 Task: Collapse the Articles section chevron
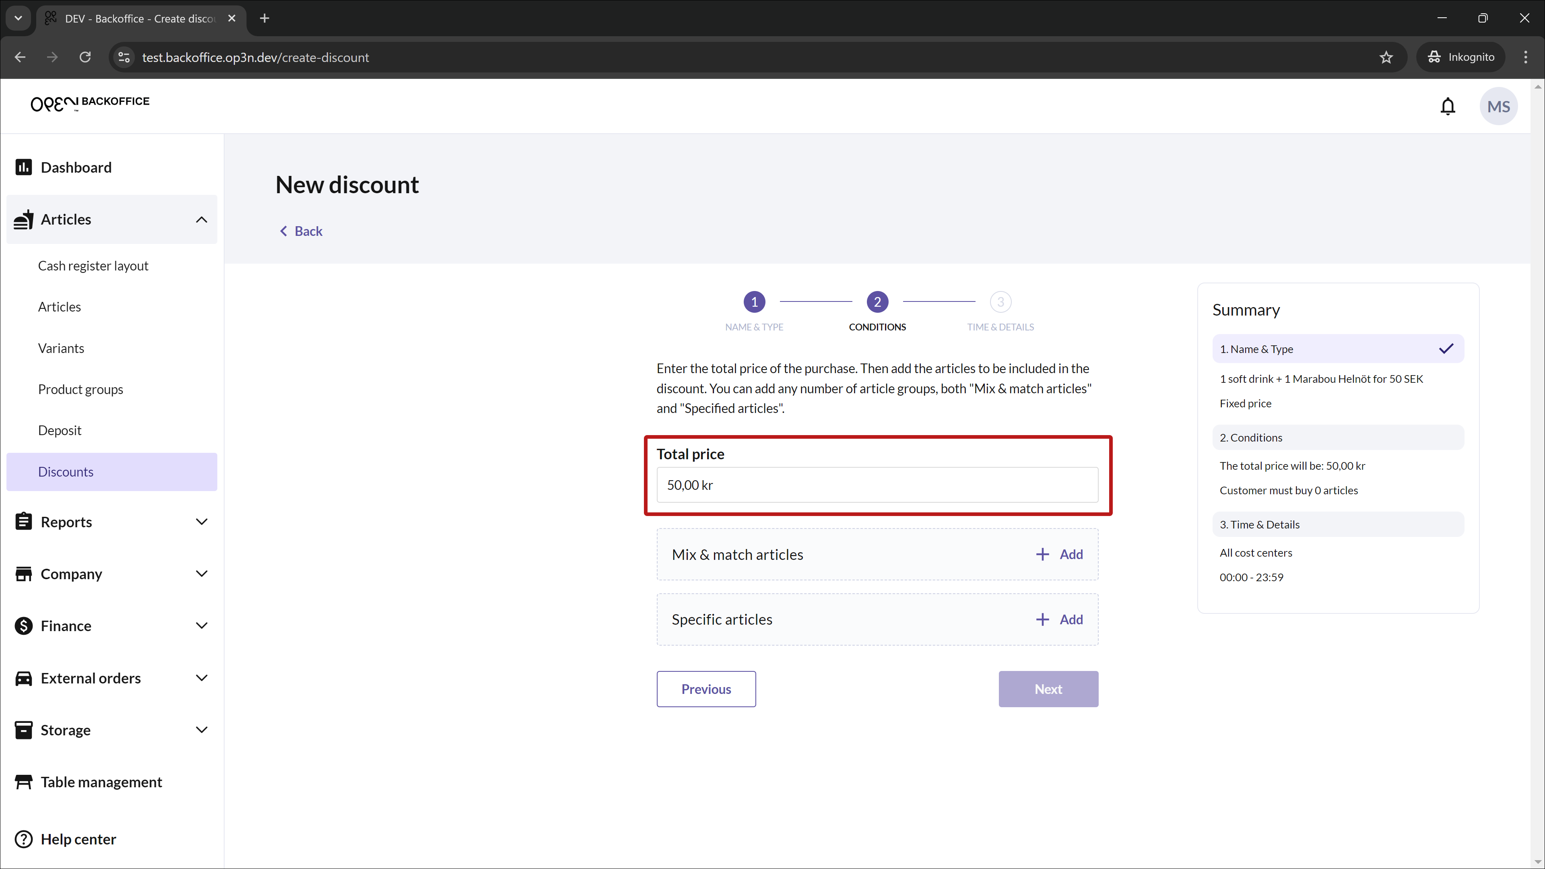point(202,219)
